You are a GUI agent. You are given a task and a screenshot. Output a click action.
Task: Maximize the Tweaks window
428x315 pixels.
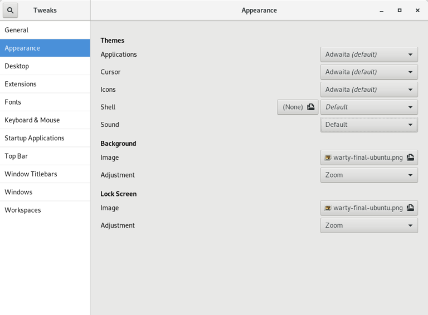(x=400, y=11)
